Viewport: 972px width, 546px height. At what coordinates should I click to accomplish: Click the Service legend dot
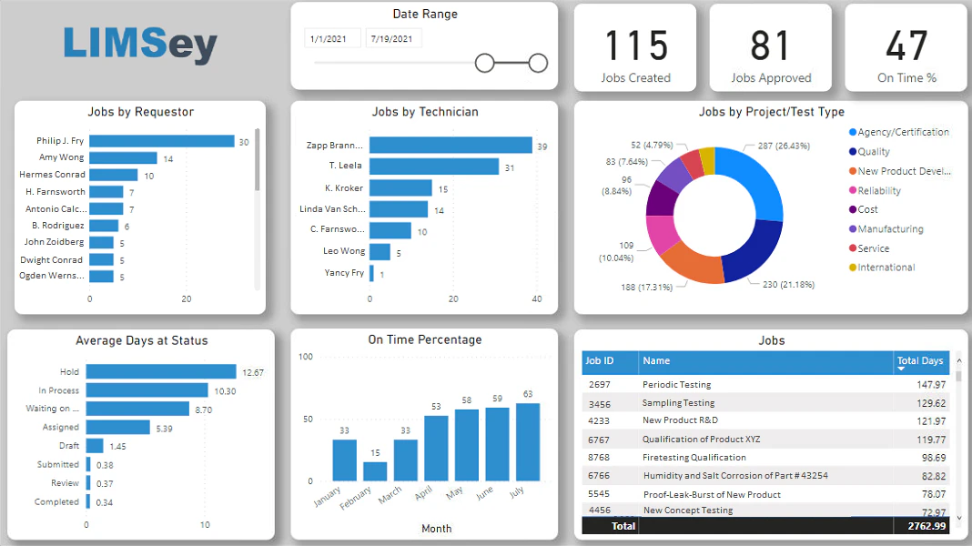(853, 248)
